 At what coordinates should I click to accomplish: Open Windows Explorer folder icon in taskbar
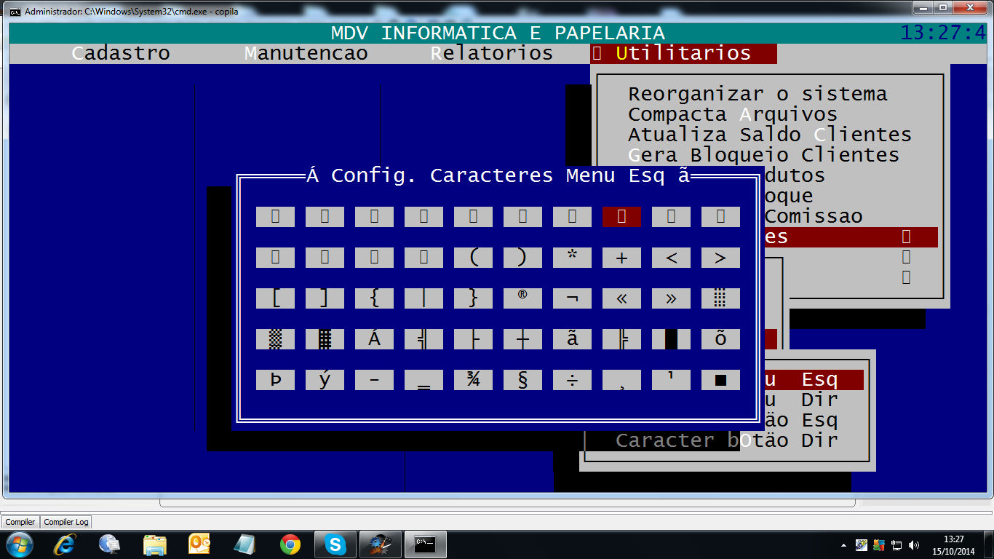point(155,544)
